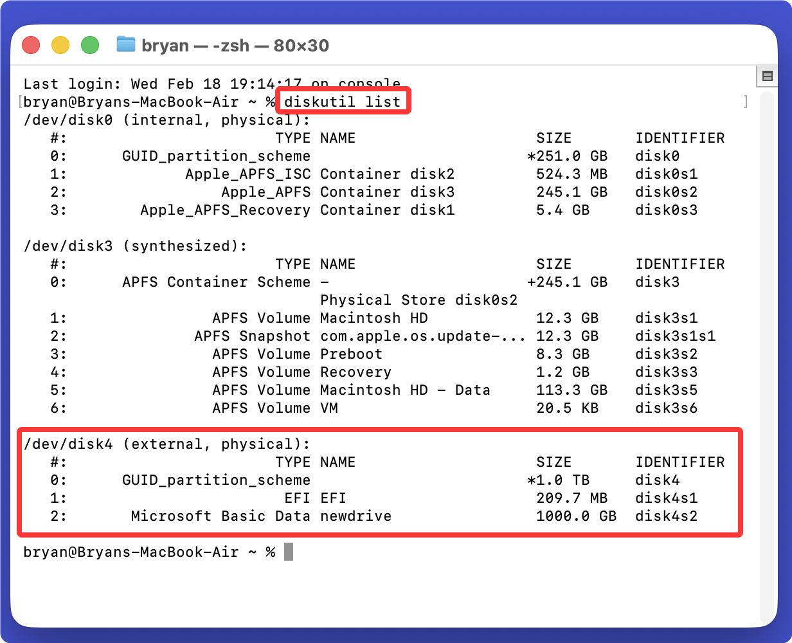The width and height of the screenshot is (792, 643).
Task: Click the 'disk4s2' identifier
Action: pyautogui.click(x=666, y=516)
